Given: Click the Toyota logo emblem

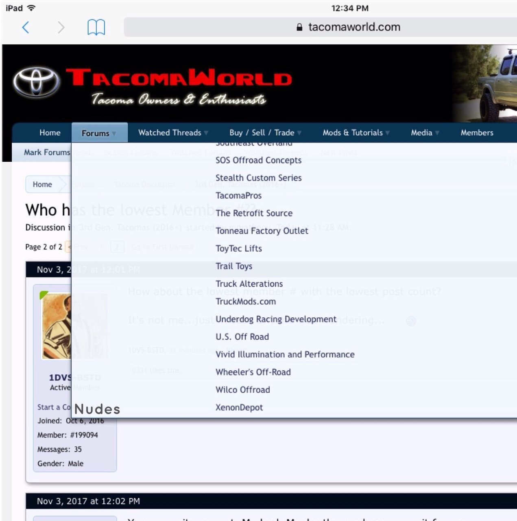Looking at the screenshot, I should pos(37,81).
